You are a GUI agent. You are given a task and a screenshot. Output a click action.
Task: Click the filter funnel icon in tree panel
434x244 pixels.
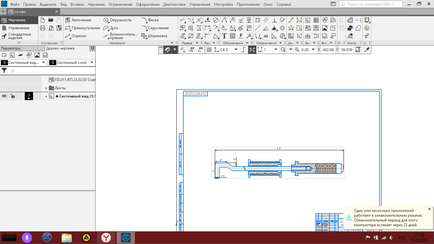pos(4,71)
